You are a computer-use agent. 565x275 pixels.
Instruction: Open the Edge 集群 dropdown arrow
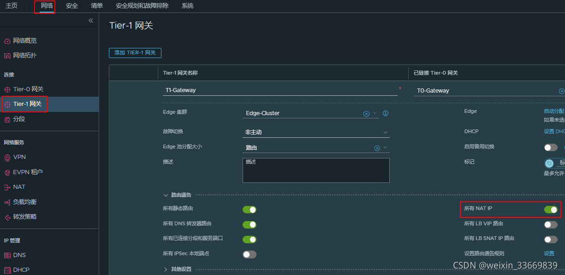pos(375,113)
